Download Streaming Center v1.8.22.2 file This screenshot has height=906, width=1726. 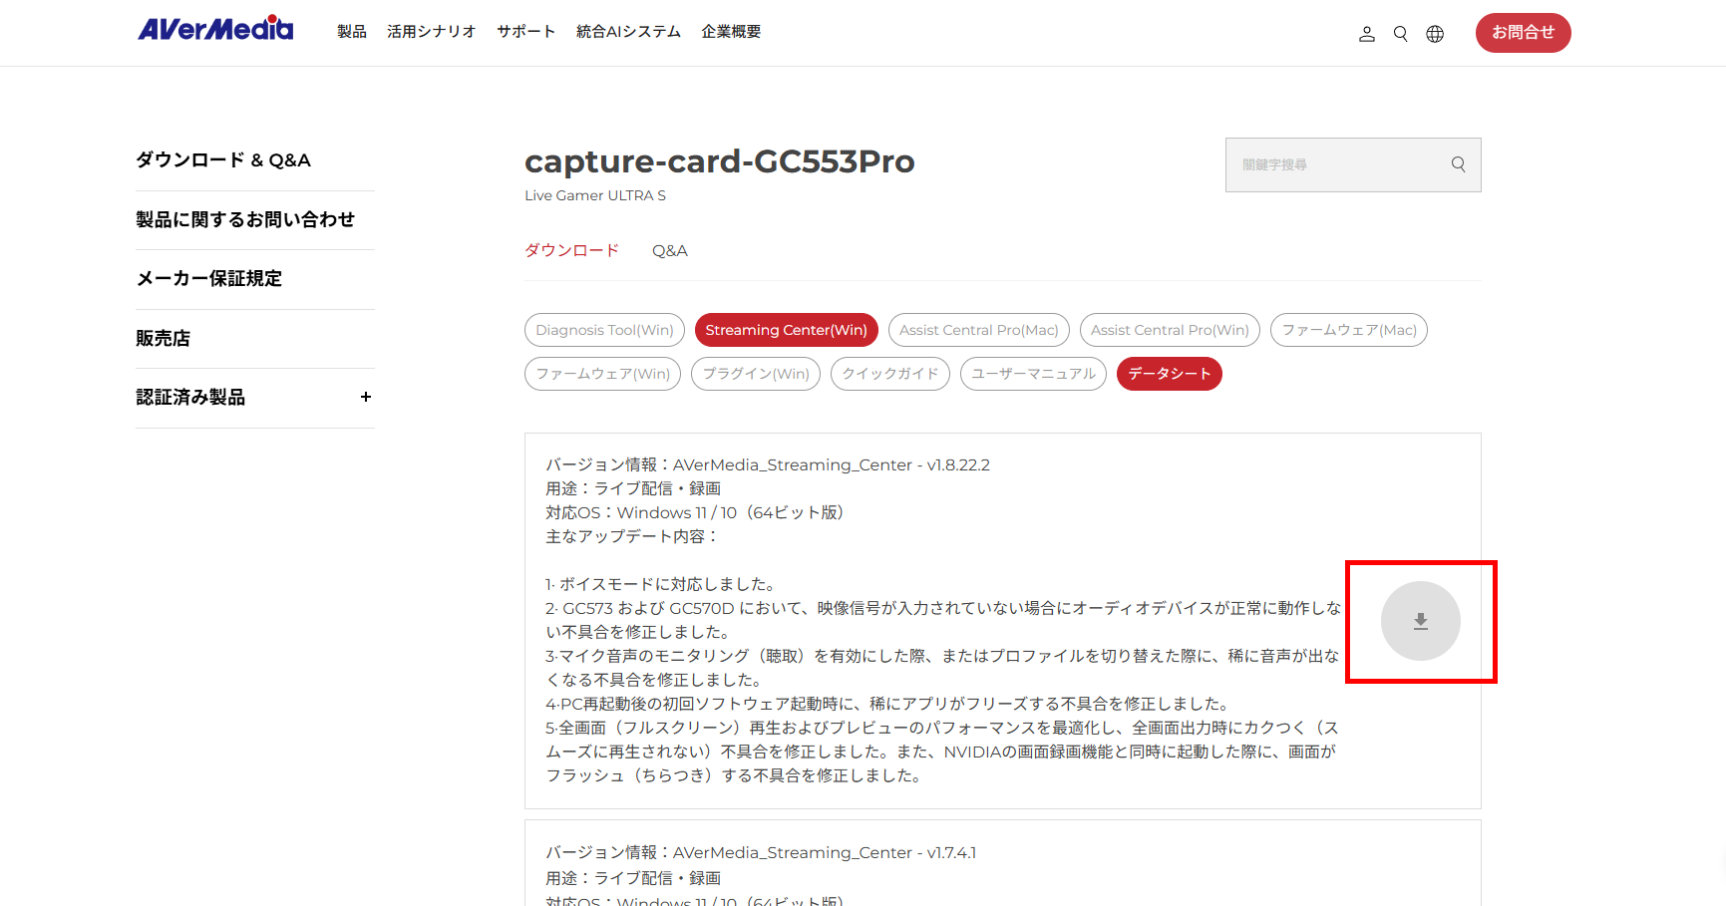point(1421,621)
